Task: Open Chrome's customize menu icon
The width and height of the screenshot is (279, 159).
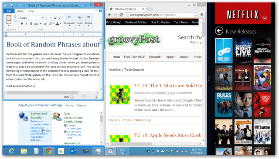Action: (x=202, y=15)
